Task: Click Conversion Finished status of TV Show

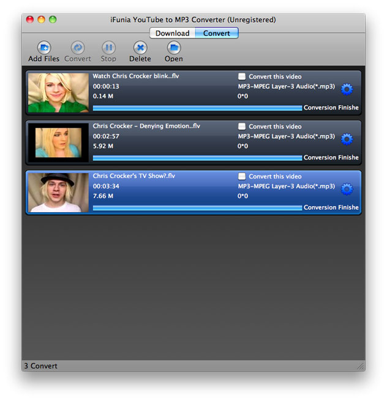Action: (x=331, y=207)
